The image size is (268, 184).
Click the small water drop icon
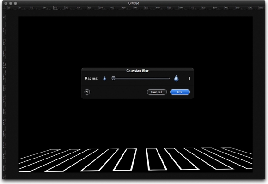coord(104,78)
